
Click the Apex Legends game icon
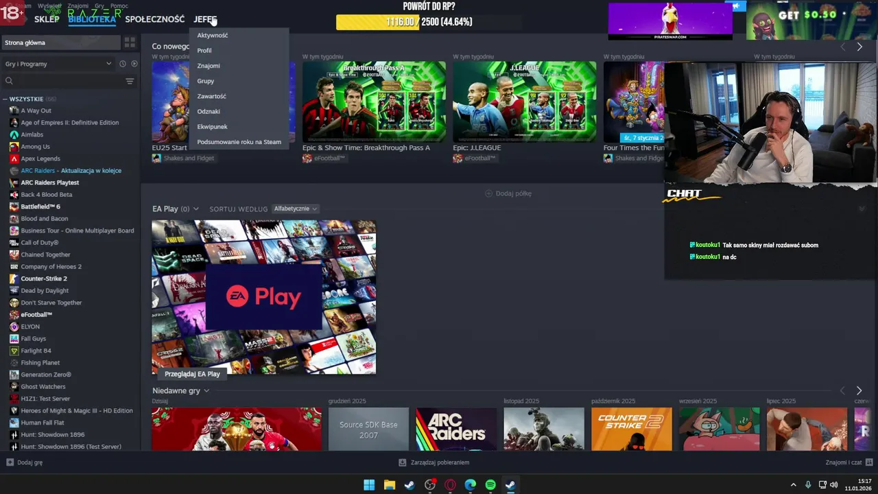point(14,158)
